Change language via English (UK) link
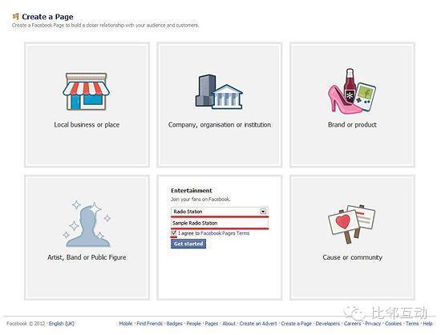Viewport: 441px width, 335px height. [62, 324]
